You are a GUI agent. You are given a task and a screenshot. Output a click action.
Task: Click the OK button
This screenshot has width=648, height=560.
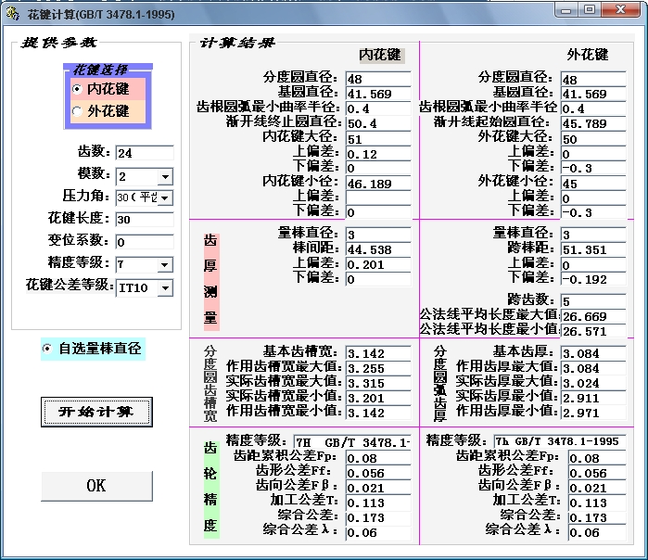coord(96,486)
